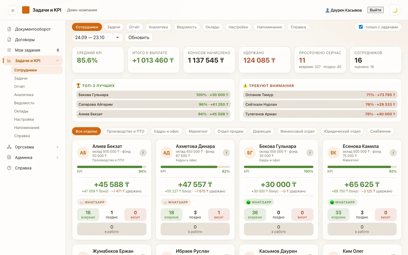
Task: Select the Юридический отдел department filter
Action: [x=342, y=131]
